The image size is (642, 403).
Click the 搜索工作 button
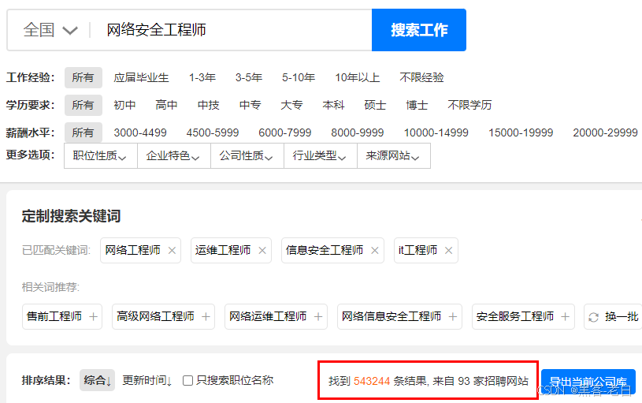419,30
